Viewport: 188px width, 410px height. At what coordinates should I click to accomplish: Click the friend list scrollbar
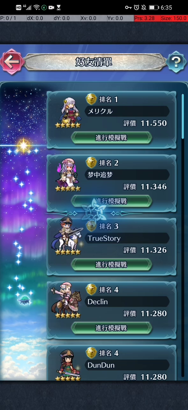pyautogui.click(x=183, y=116)
